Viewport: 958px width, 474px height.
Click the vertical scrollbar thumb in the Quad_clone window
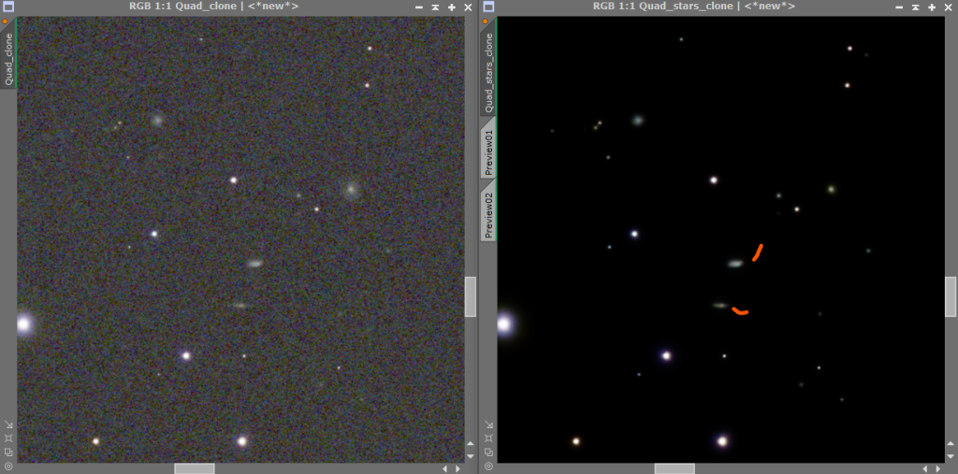[x=471, y=297]
